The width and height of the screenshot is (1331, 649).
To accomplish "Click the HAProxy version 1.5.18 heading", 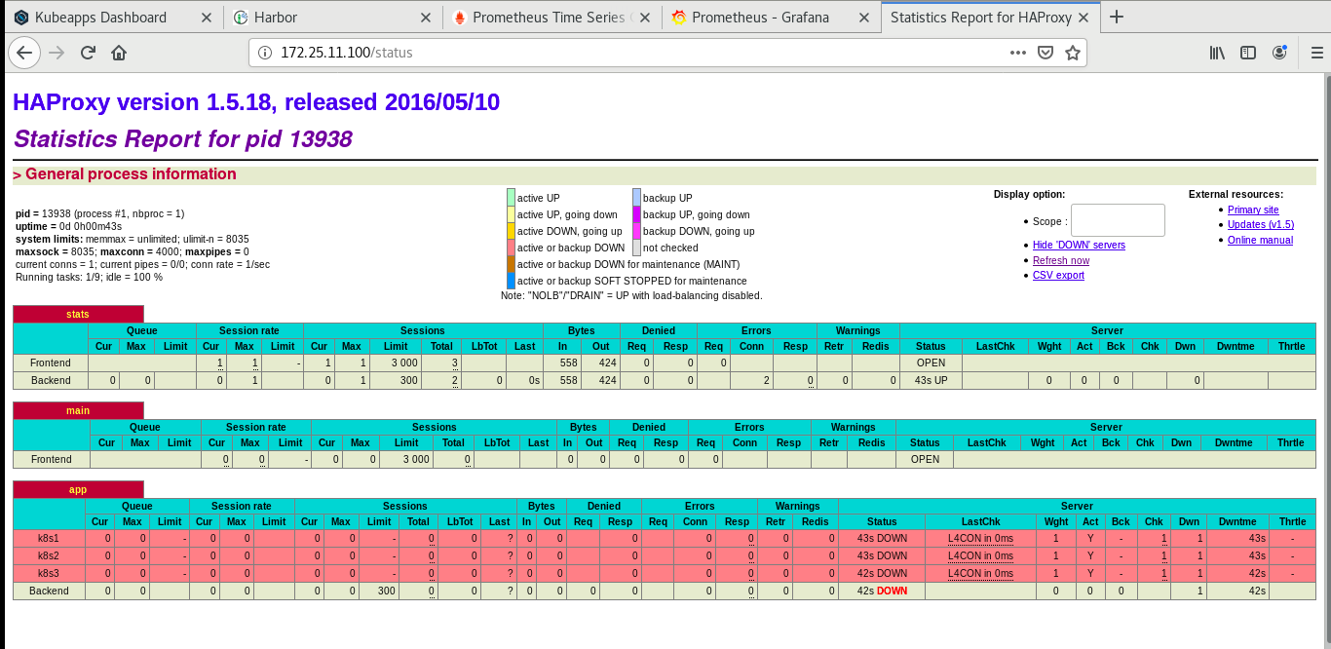I will 257,102.
